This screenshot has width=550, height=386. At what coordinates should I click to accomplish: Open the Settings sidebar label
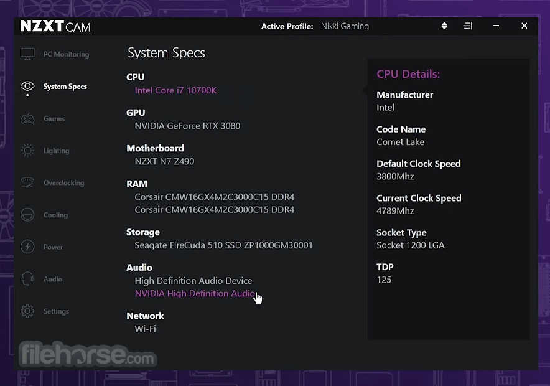[x=56, y=311]
